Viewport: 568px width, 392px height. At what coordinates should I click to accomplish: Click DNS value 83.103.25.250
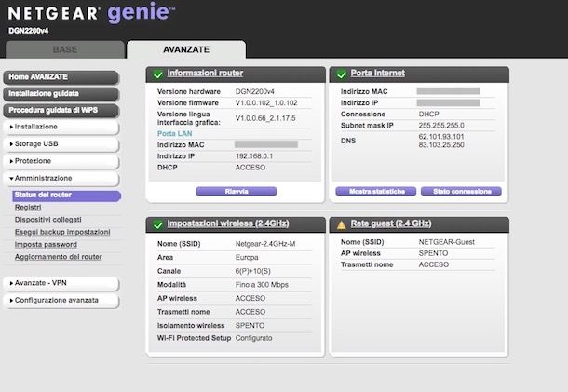pyautogui.click(x=441, y=145)
